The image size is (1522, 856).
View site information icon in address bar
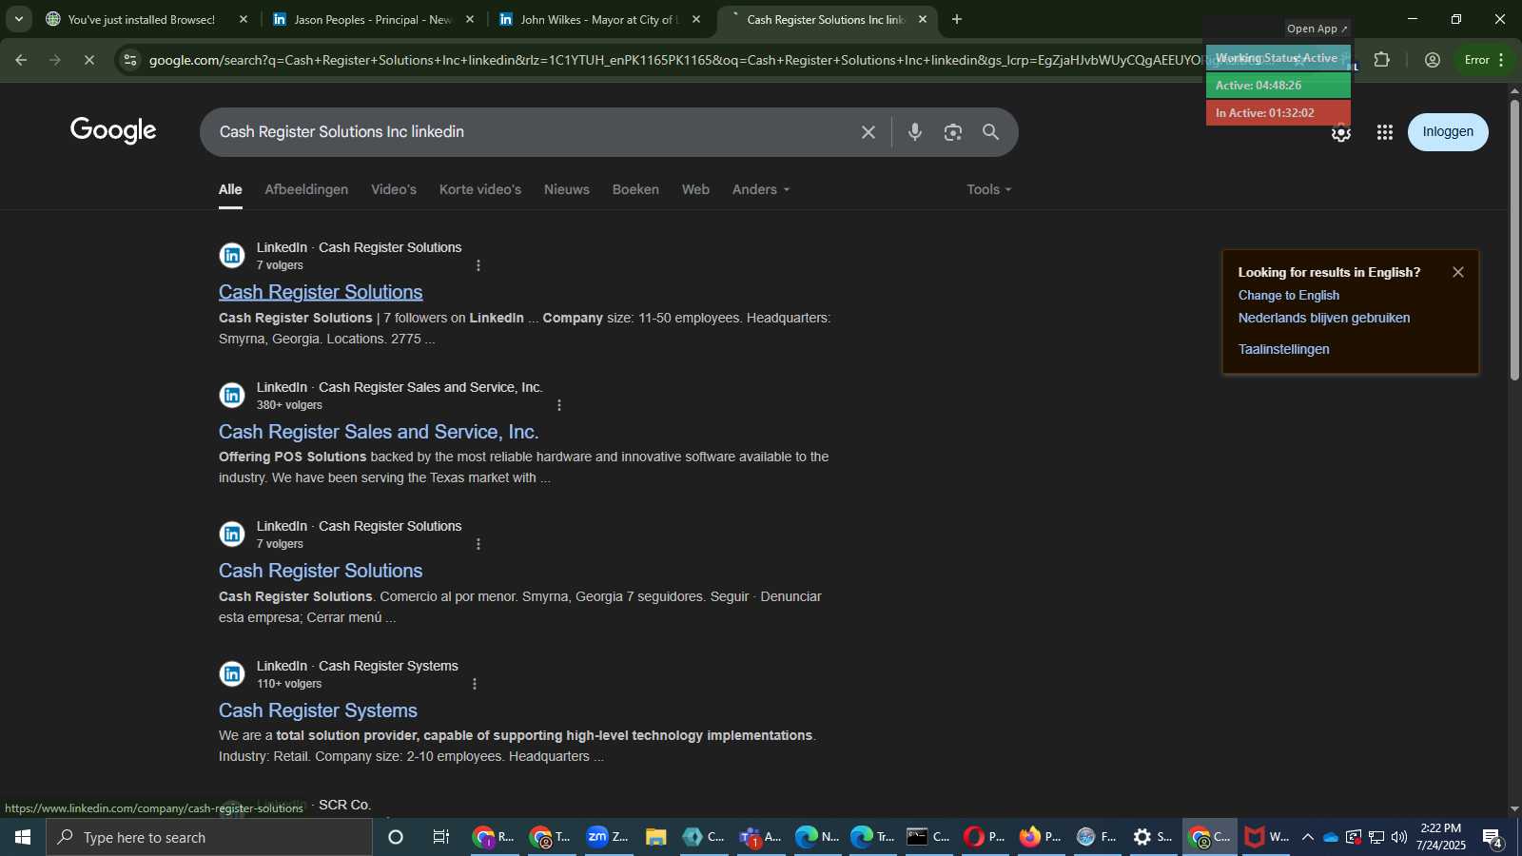click(x=130, y=59)
